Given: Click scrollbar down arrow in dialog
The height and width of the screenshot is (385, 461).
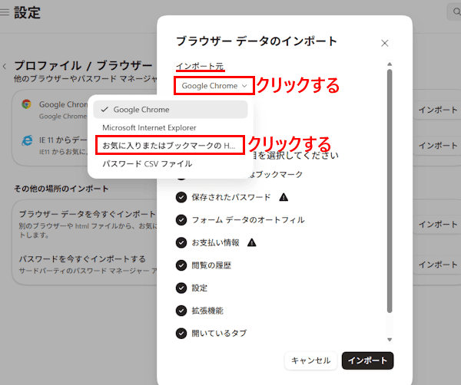Looking at the screenshot, I should point(390,340).
